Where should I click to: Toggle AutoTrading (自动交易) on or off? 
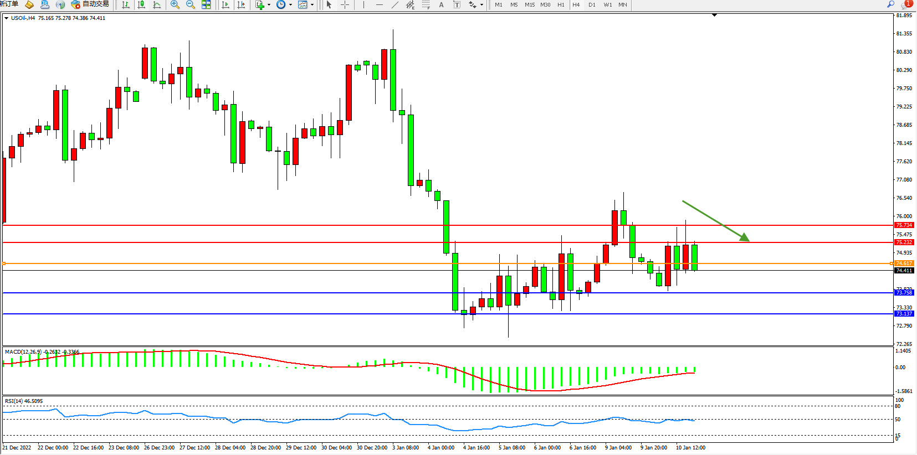pyautogui.click(x=90, y=4)
